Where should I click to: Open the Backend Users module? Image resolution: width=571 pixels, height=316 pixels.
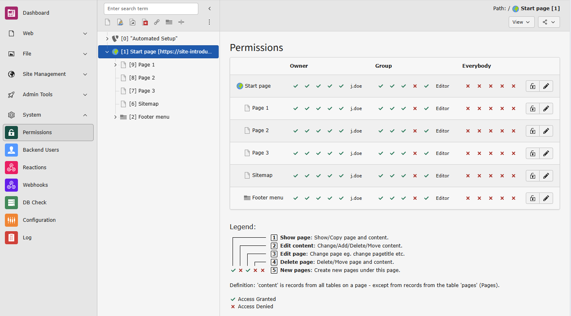(41, 150)
